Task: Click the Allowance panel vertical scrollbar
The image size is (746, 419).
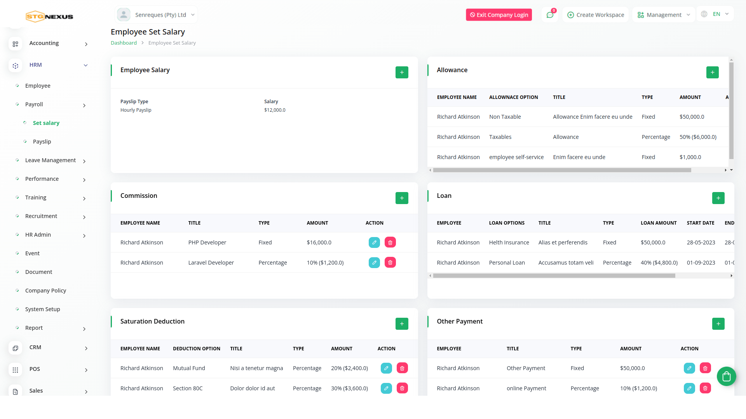Action: click(731, 111)
